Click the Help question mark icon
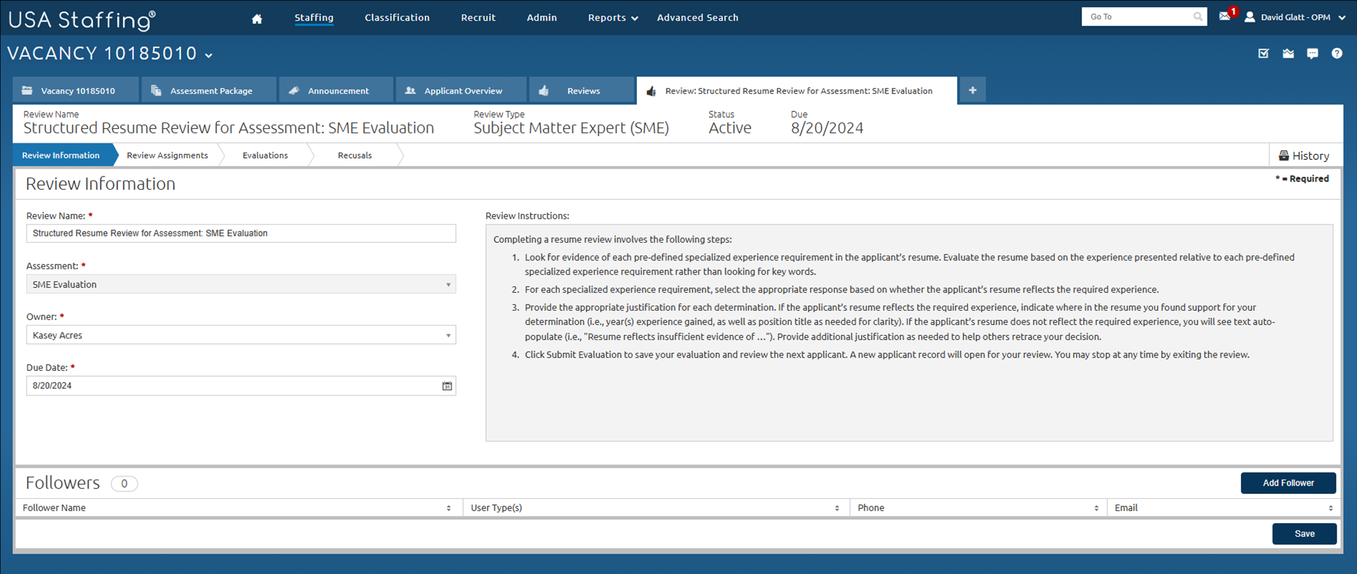The image size is (1357, 574). tap(1337, 53)
